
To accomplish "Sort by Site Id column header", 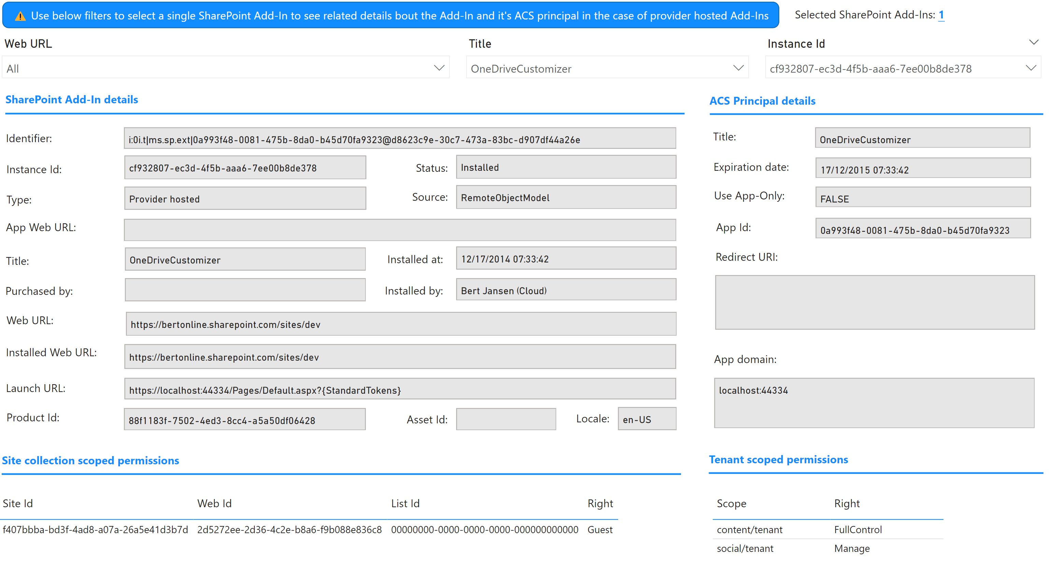I will click(x=18, y=504).
